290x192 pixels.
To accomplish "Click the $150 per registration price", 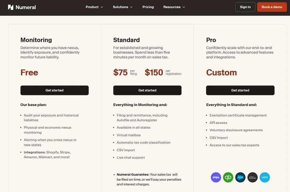I will click(x=154, y=73).
